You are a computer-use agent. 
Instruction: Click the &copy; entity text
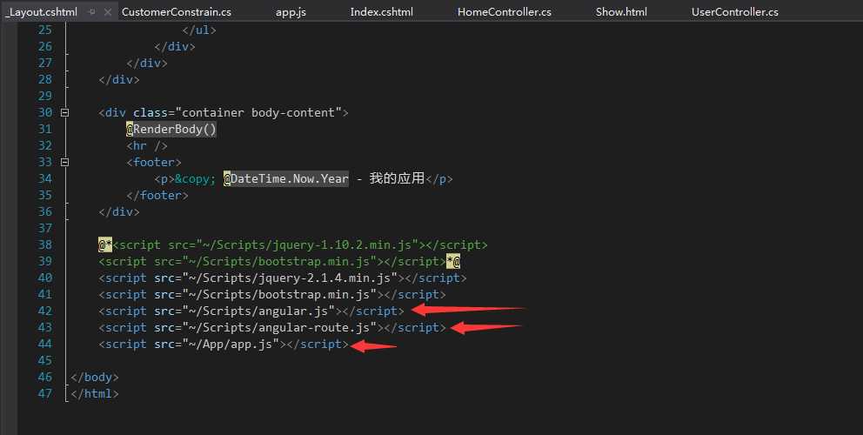[196, 178]
